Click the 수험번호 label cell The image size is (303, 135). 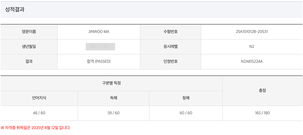pyautogui.click(x=170, y=32)
